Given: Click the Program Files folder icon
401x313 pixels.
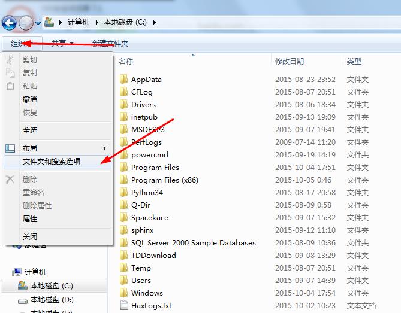Looking at the screenshot, I should point(124,167).
